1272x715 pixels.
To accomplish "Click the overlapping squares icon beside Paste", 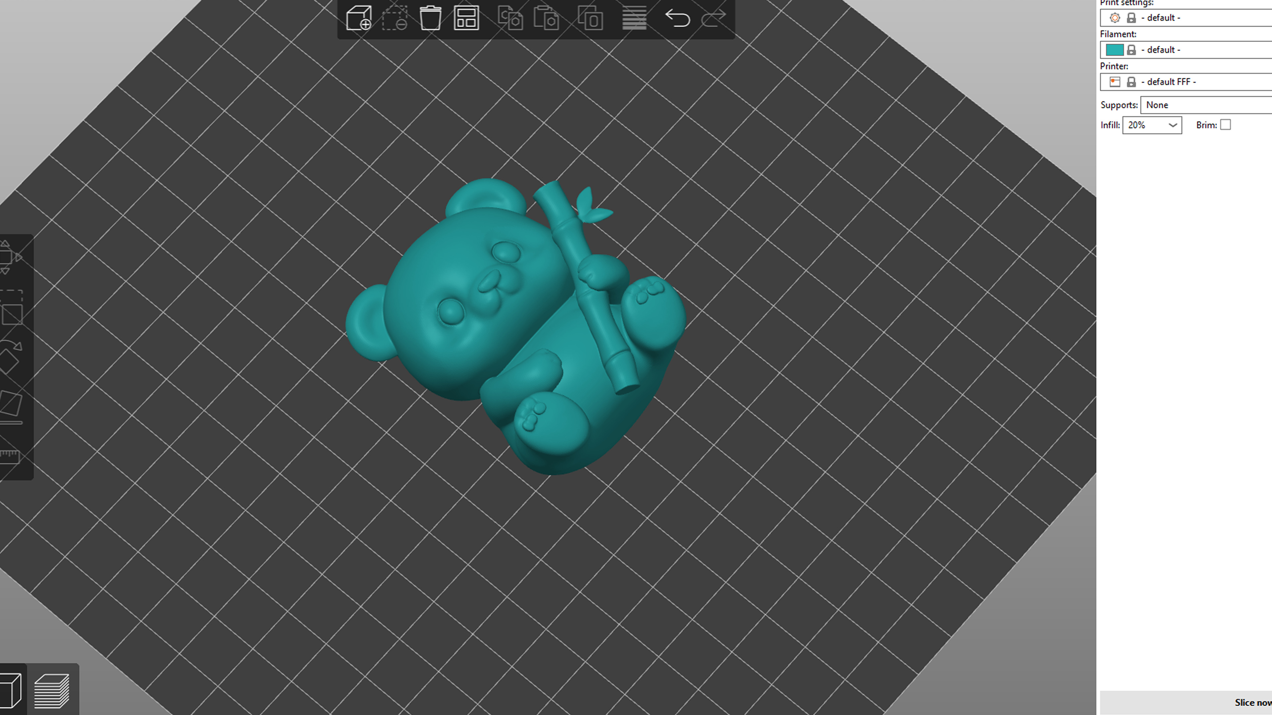I will point(591,18).
